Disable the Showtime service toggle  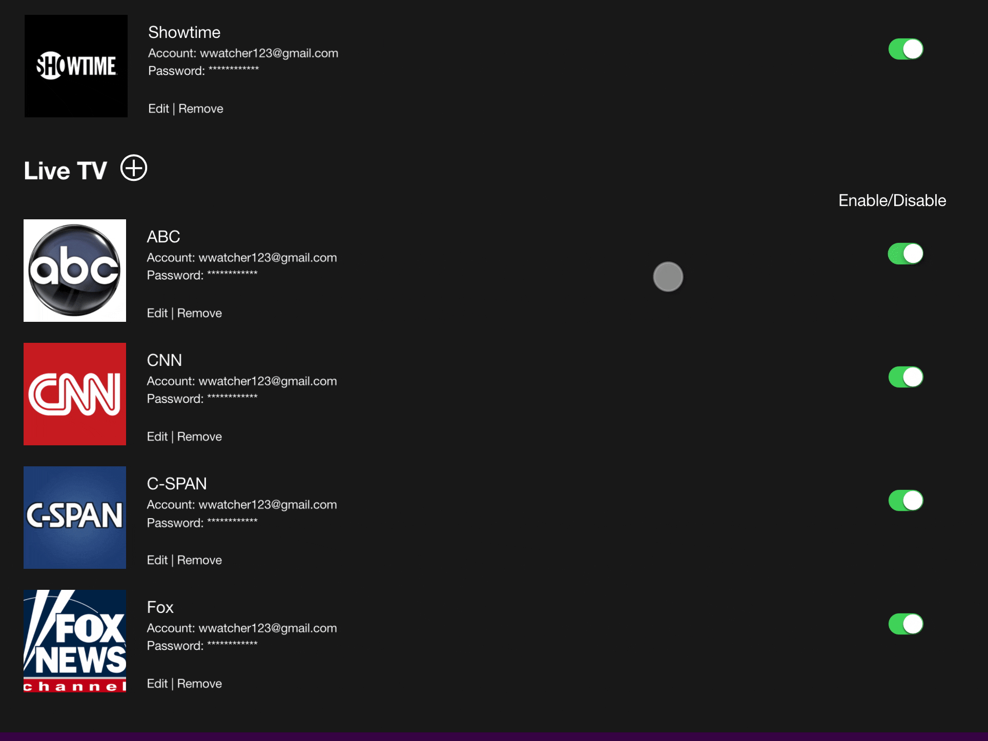click(x=905, y=49)
